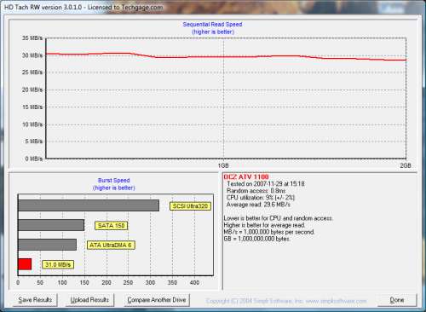Click the Upload Results button
This screenshot has height=312, width=426.
click(x=89, y=300)
